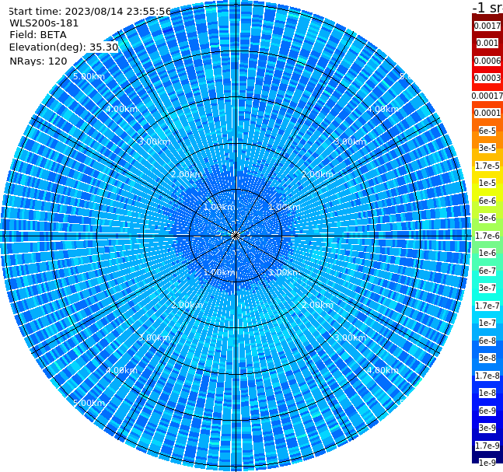Click the 3.00km range label in upper-right quadrant

(x=350, y=142)
